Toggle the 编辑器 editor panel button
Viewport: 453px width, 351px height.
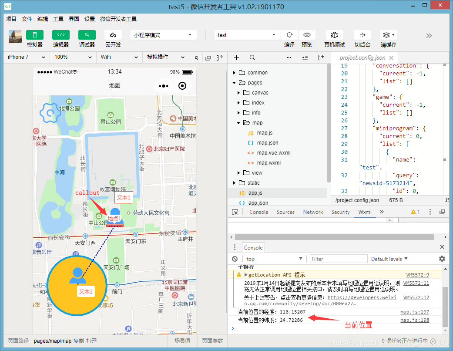click(60, 35)
